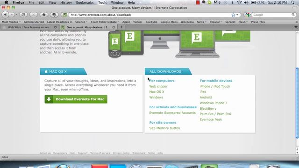Click the URL address field
299x168 pixels.
149,14
